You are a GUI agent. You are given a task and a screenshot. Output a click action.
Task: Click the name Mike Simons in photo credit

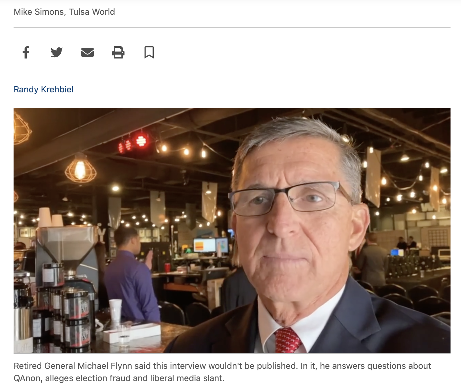point(39,12)
